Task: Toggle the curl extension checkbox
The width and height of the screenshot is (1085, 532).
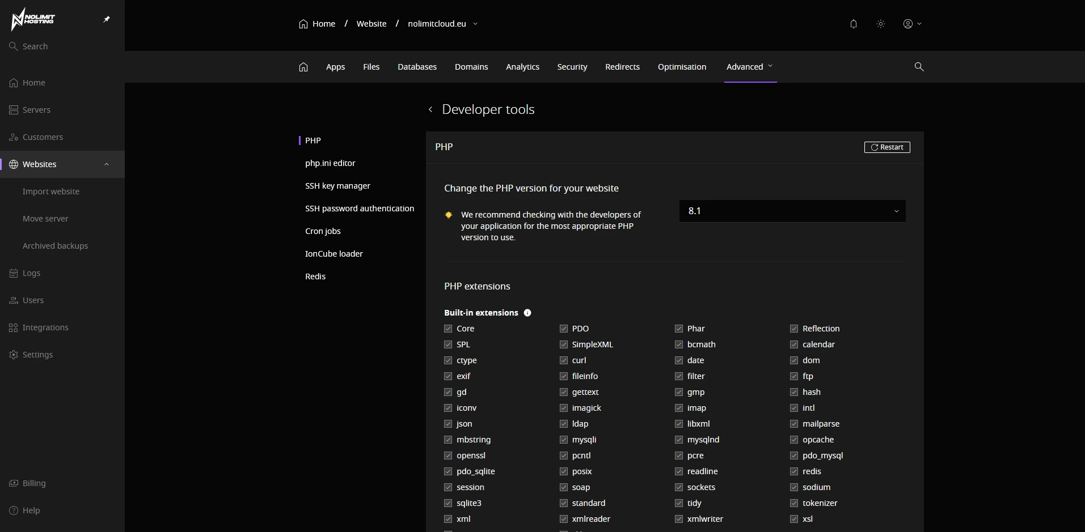Action: [563, 360]
